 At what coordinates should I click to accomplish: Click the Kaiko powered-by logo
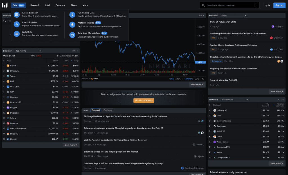[95, 79]
